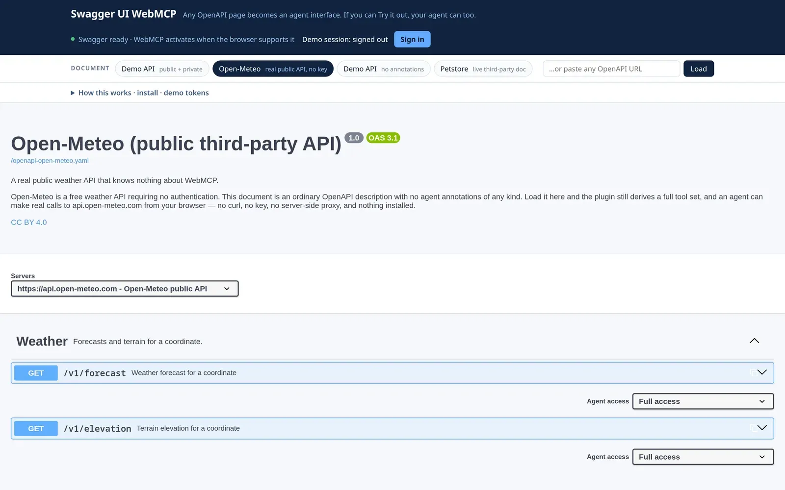Open the Servers dropdown
The height and width of the screenshot is (490, 785).
click(x=125, y=289)
